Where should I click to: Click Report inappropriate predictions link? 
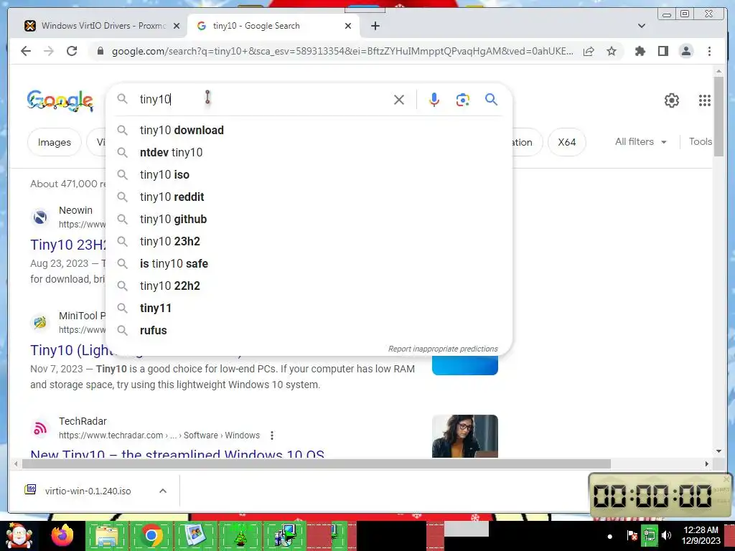[x=442, y=349]
